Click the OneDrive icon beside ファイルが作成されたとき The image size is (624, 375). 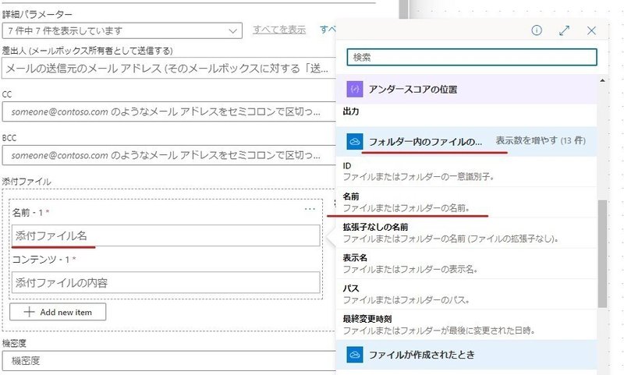pos(355,354)
